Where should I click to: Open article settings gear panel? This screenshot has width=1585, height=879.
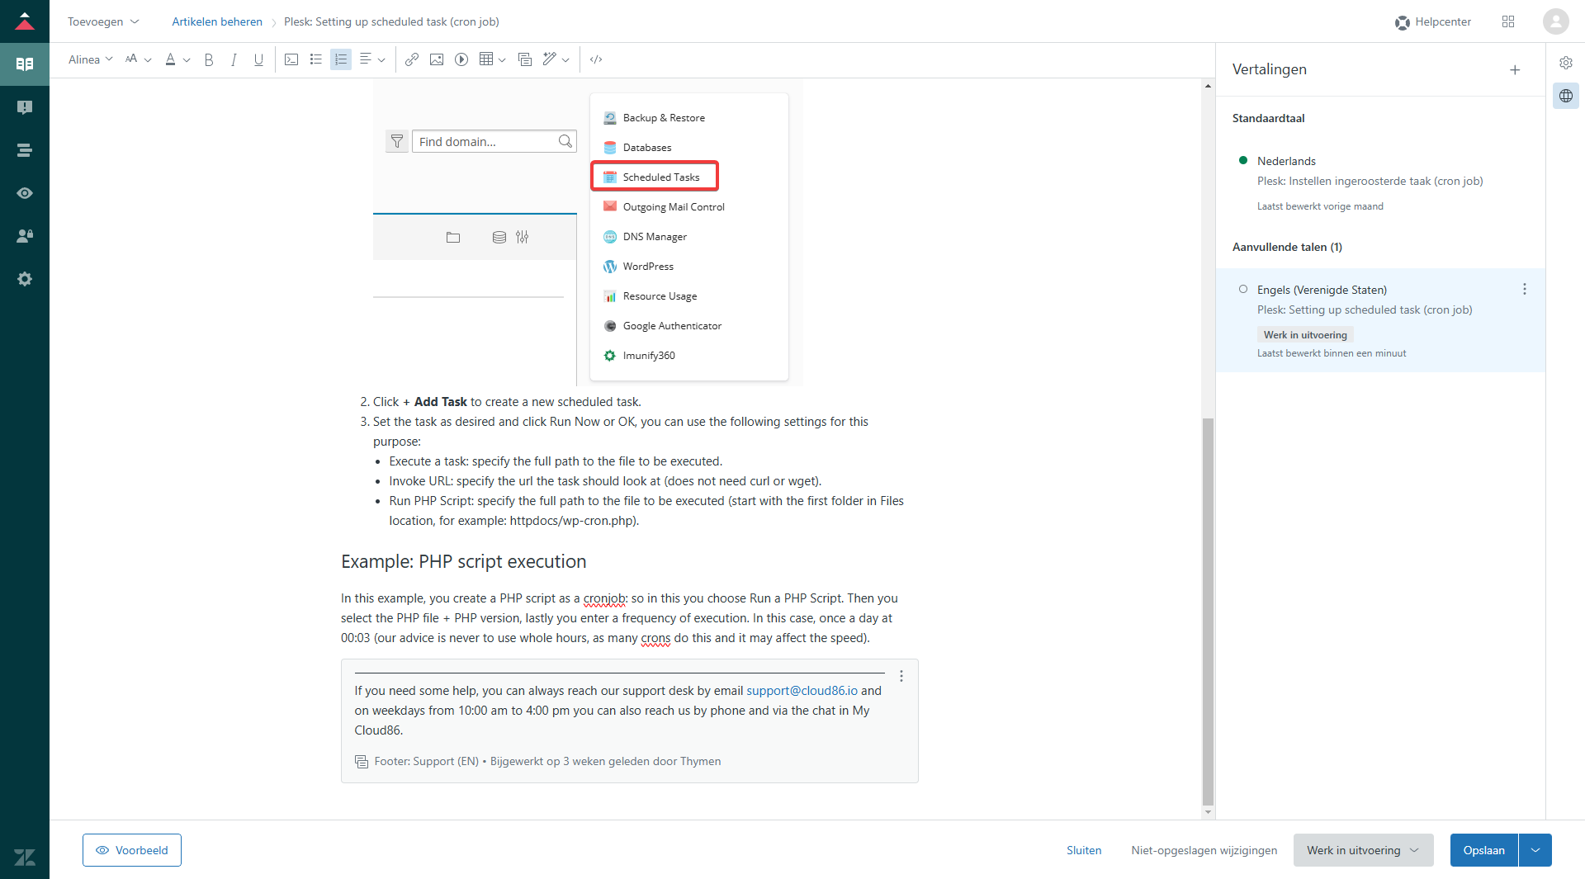click(1566, 63)
